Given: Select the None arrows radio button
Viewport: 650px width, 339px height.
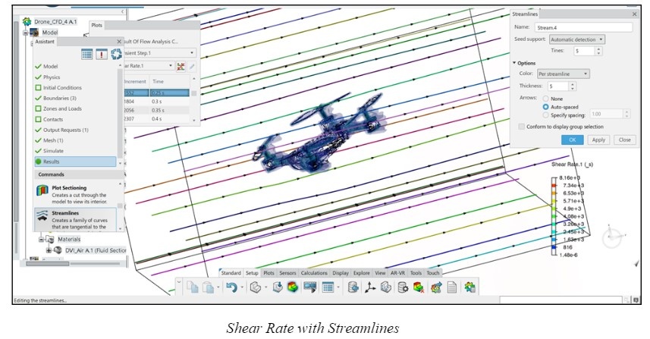Looking at the screenshot, I should [x=546, y=99].
